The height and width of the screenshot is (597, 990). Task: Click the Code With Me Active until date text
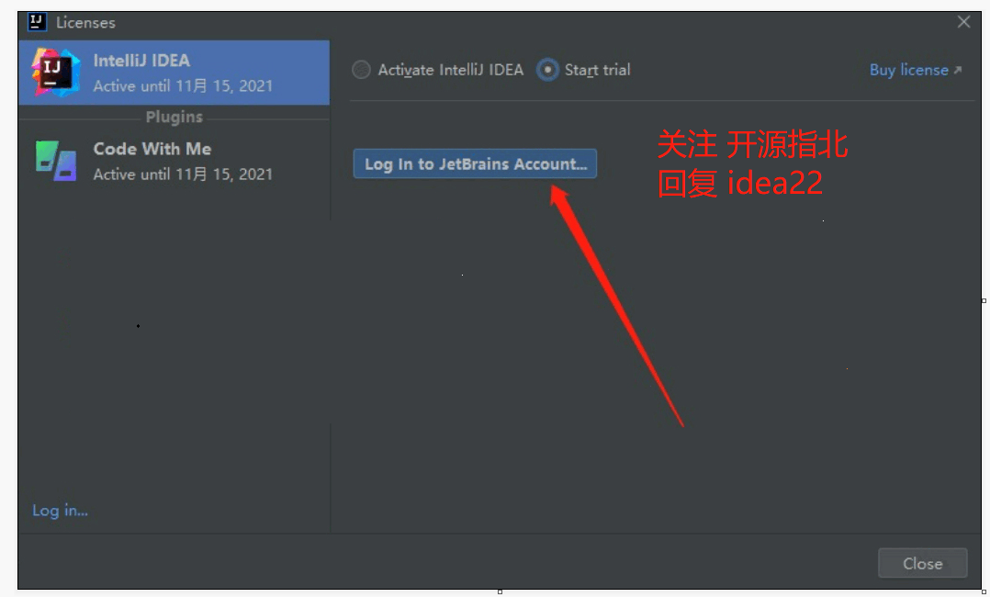tap(183, 175)
